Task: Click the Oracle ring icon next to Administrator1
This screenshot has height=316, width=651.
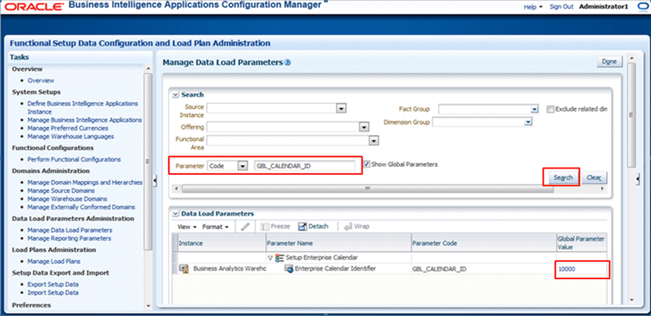Action: click(x=642, y=6)
